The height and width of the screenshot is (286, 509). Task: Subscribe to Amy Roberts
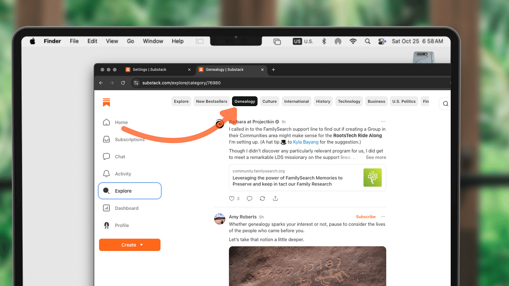coord(366,217)
